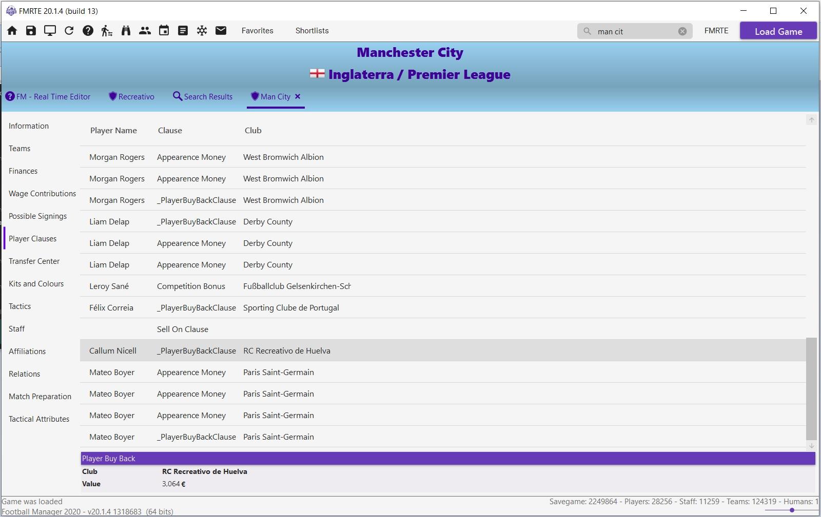Select Félix Correia buy back row
The width and height of the screenshot is (821, 517).
tap(443, 308)
